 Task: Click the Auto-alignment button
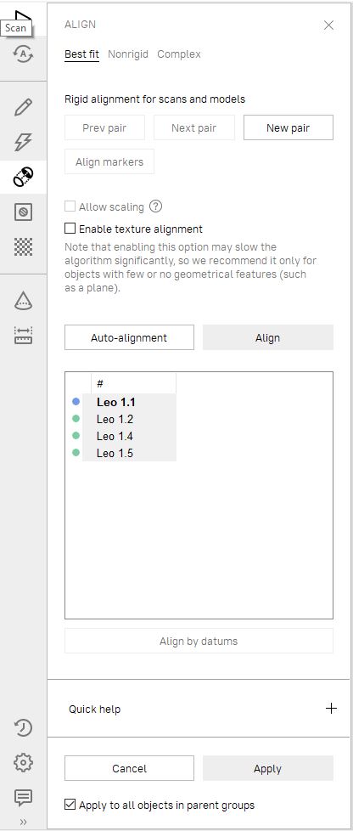point(129,337)
